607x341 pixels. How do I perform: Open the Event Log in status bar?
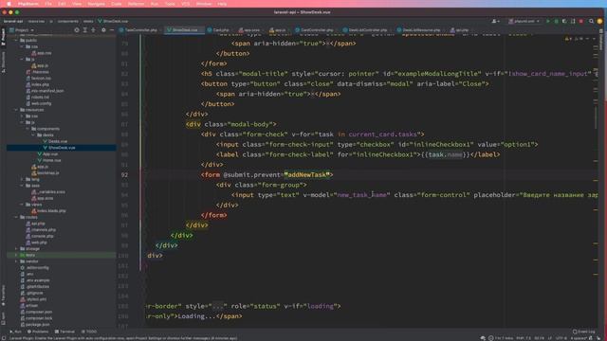[584, 332]
